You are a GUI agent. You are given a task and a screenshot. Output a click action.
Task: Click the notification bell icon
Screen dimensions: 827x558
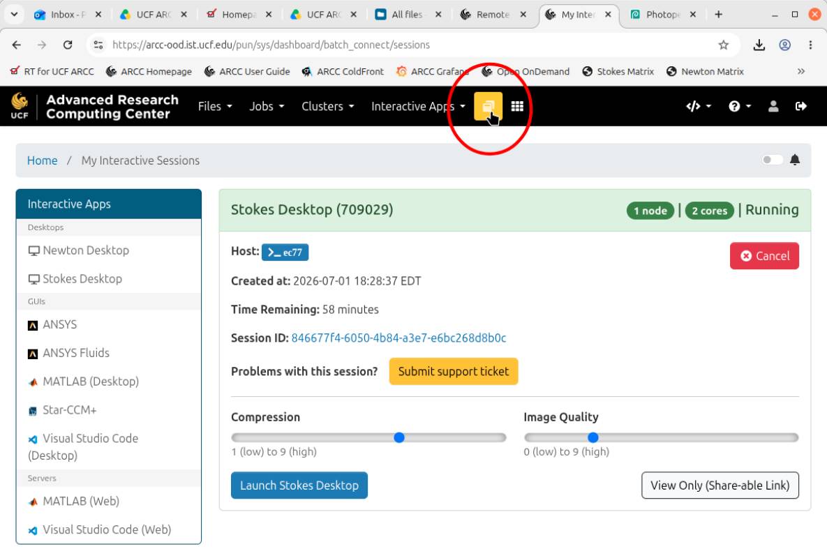[x=795, y=160]
